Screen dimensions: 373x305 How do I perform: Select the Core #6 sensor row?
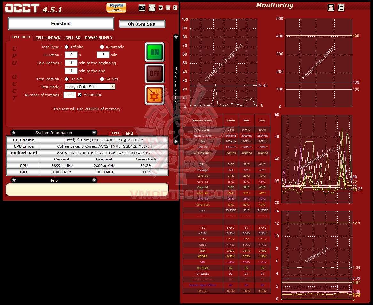227,193
